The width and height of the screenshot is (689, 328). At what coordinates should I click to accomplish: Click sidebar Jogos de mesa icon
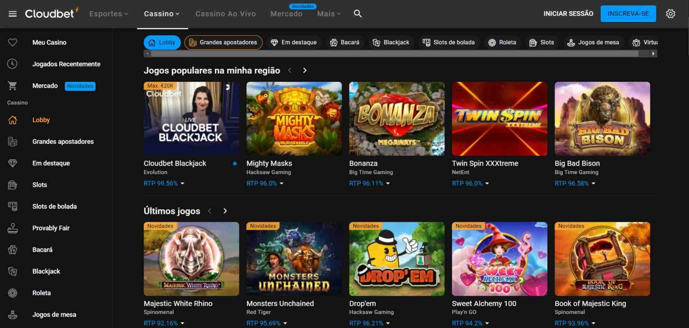click(12, 315)
